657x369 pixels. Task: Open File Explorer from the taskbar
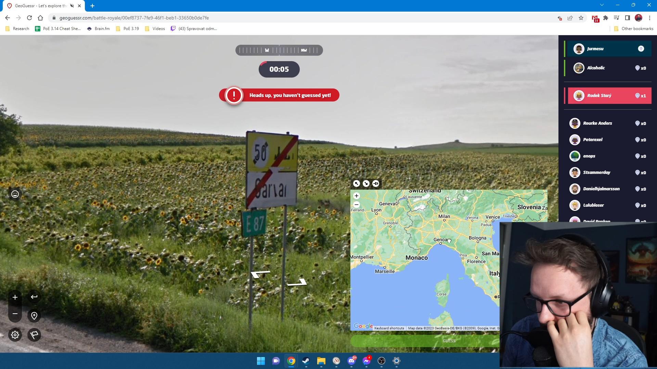321,361
